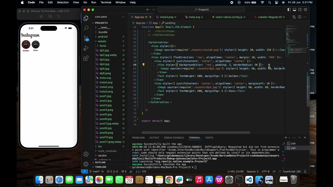Open Run and Debug view
The width and height of the screenshot is (333, 187).
pyautogui.click(x=86, y=48)
